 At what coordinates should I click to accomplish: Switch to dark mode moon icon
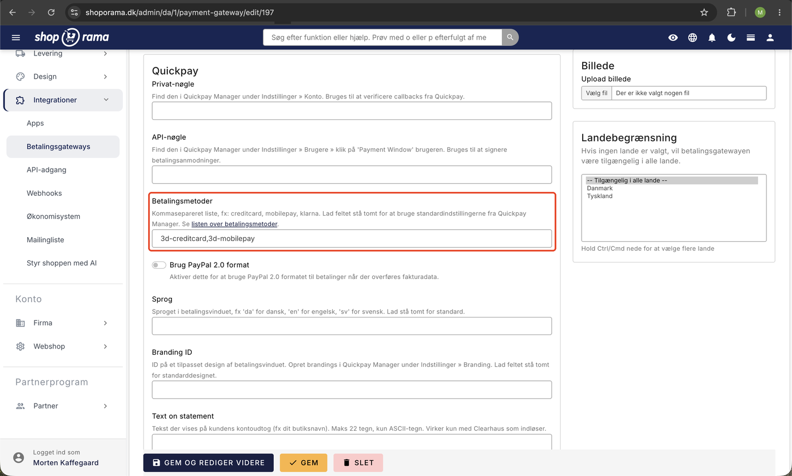click(x=731, y=37)
